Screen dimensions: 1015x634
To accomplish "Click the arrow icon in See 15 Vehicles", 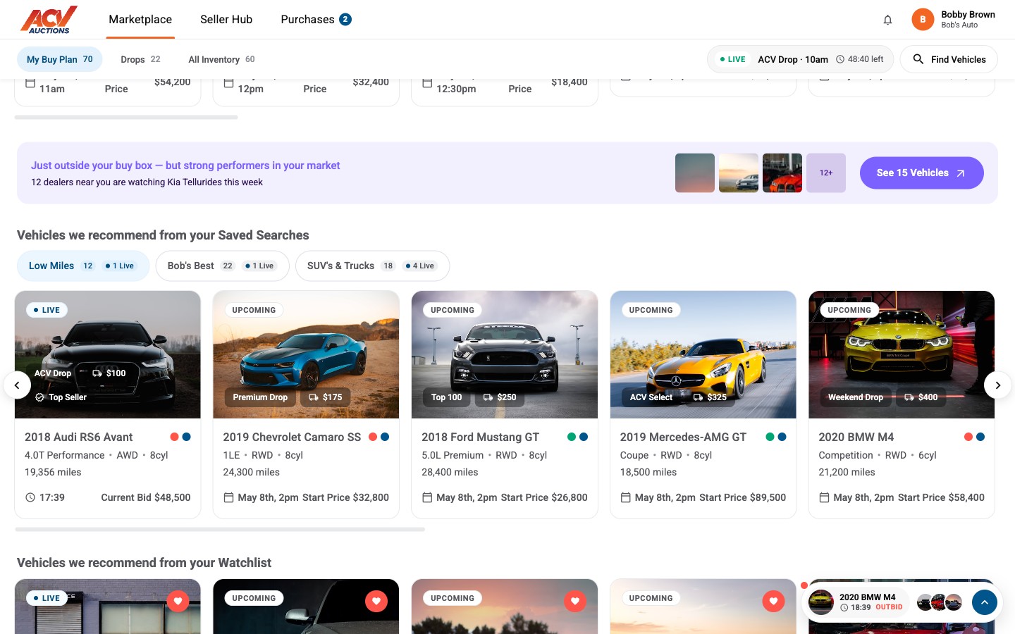I will [x=960, y=173].
